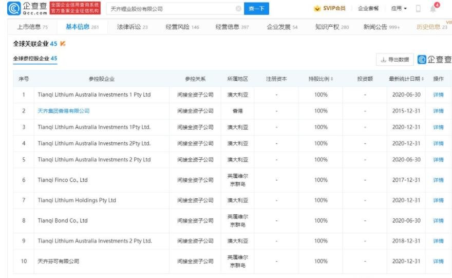Open 详情 for Tianqi Bond Co., Ltd

pyautogui.click(x=438, y=220)
